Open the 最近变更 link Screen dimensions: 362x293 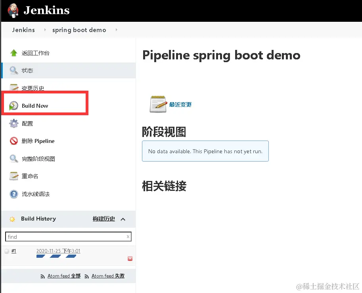click(180, 105)
